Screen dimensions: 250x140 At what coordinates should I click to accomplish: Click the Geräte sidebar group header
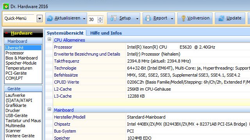[x=23, y=89]
